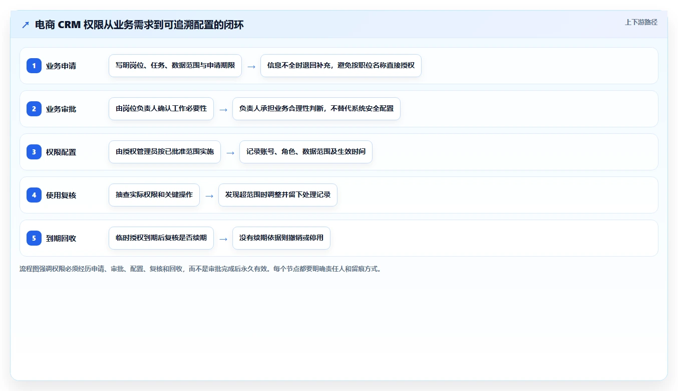Click the box 没有续期依据则撤销或停用
The height and width of the screenshot is (391, 678).
click(x=281, y=238)
